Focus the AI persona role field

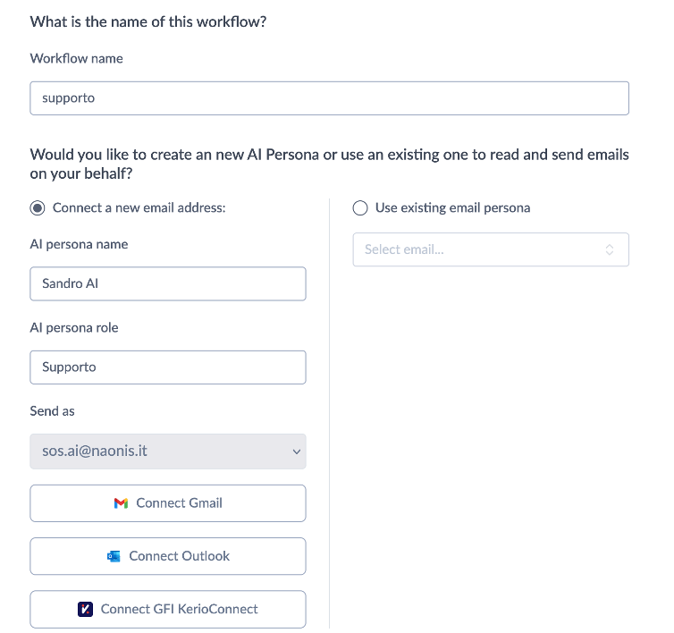click(x=168, y=367)
